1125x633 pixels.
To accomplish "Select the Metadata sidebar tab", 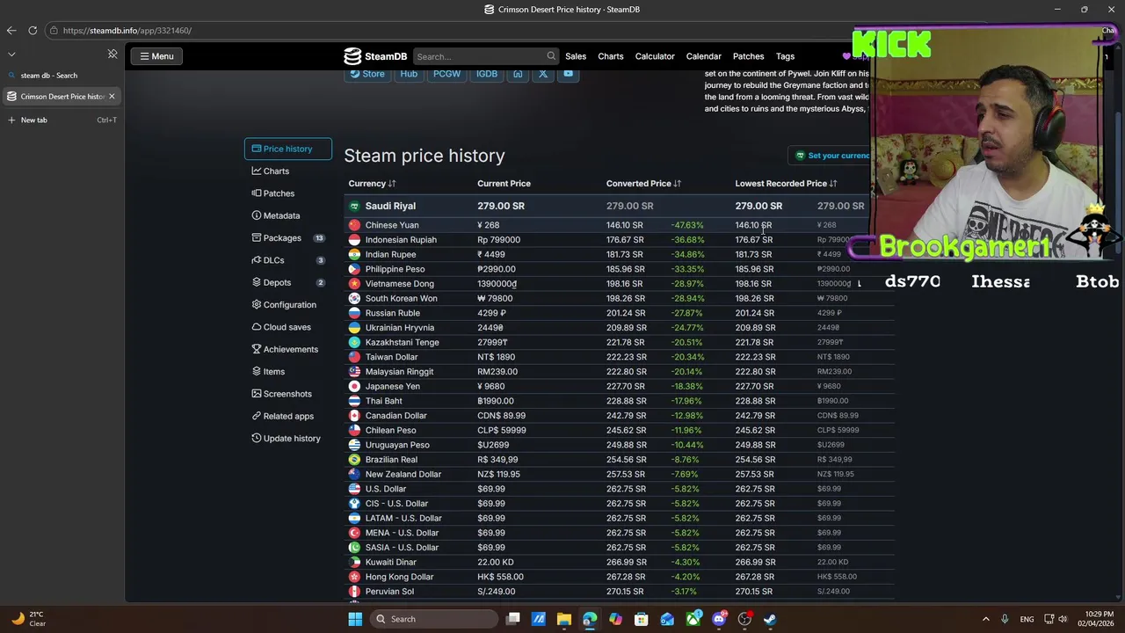I will coord(288,215).
